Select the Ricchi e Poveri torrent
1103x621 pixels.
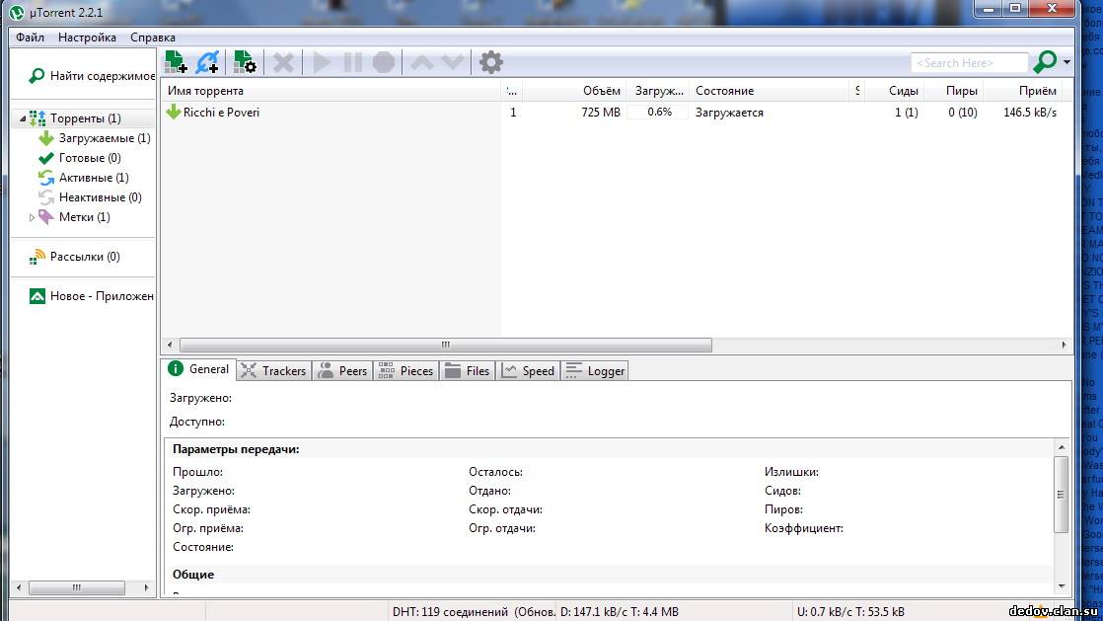[222, 113]
